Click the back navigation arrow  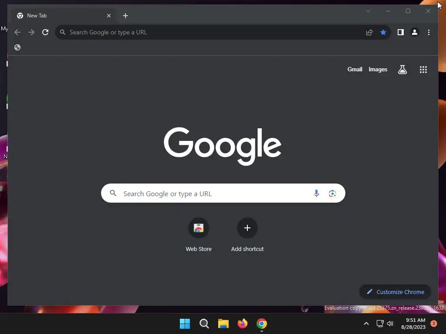[17, 32]
